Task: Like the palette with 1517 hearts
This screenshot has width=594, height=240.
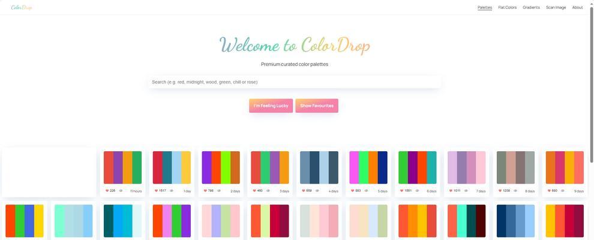Action: (157, 191)
